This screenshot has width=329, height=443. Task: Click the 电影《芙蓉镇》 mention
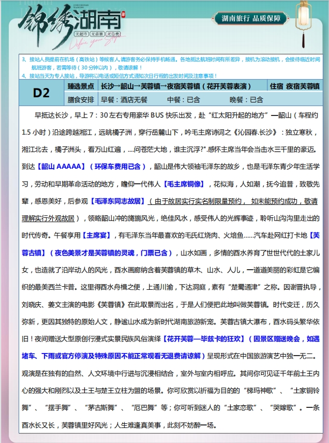[x=103, y=304]
